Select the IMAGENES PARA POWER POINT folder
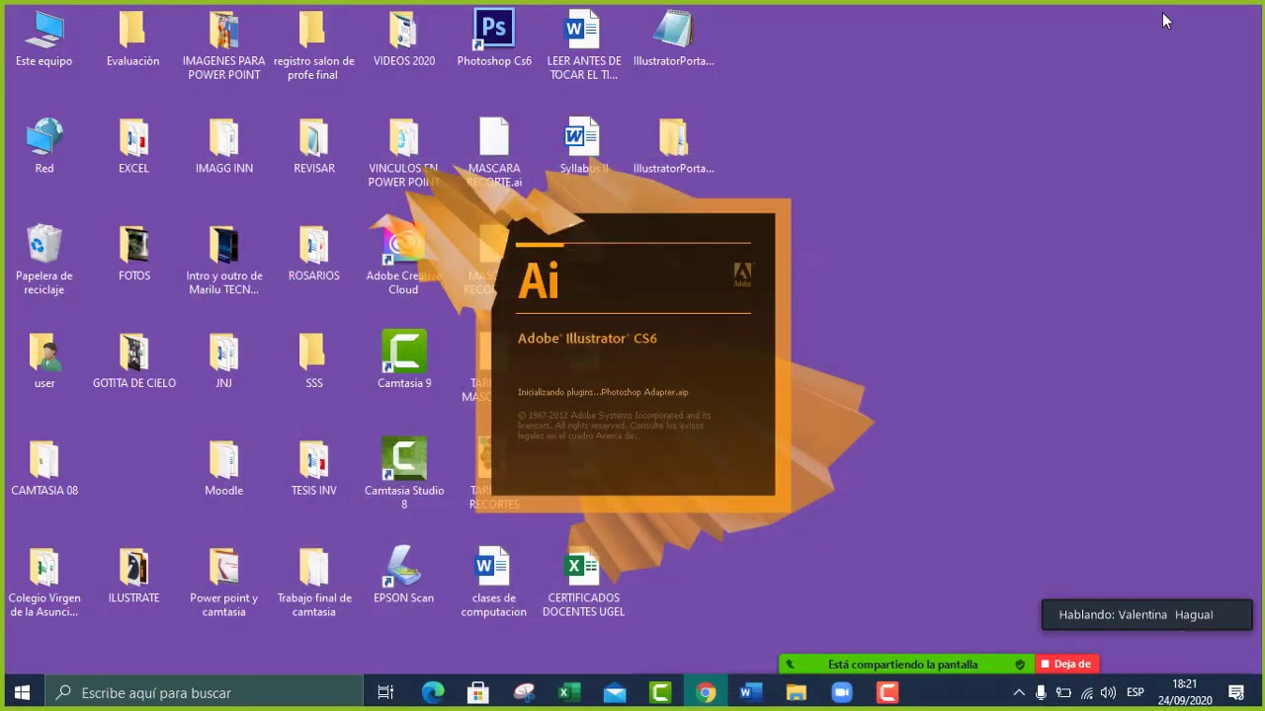Screen dimensions: 1265x711 click(x=223, y=45)
